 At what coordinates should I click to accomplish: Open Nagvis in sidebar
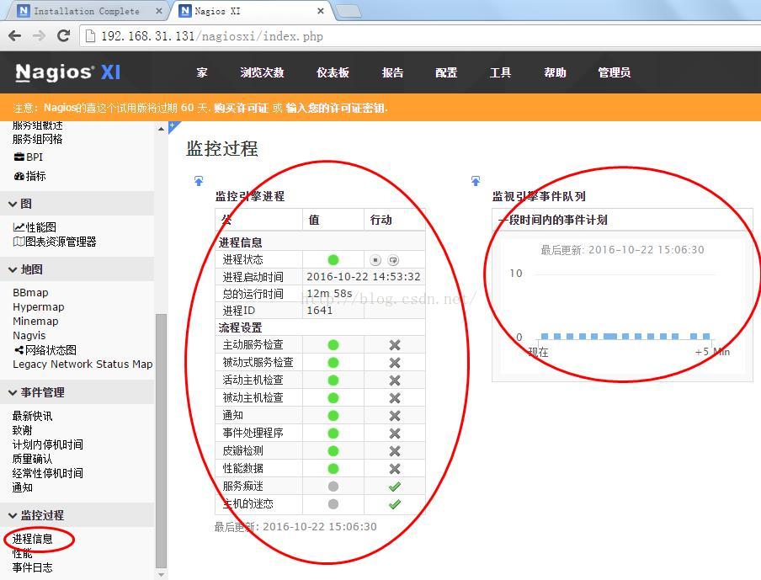pos(29,335)
